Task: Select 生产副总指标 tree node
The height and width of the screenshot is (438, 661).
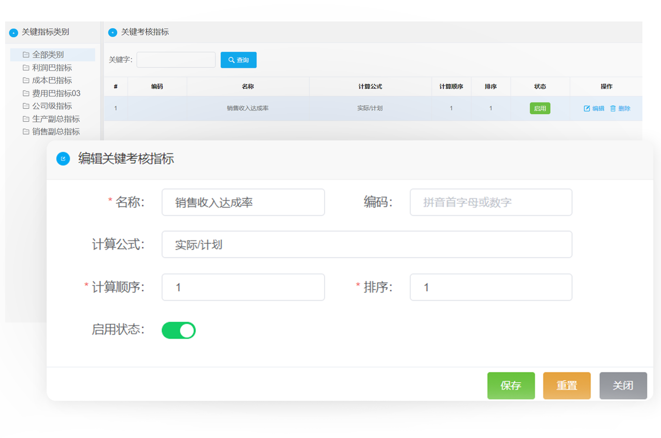Action: pyautogui.click(x=56, y=119)
